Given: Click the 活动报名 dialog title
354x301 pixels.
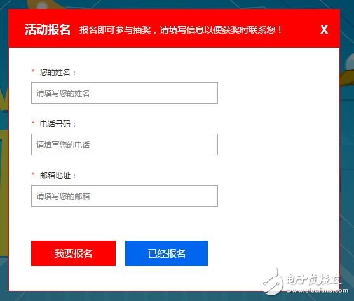Looking at the screenshot, I should tap(48, 30).
